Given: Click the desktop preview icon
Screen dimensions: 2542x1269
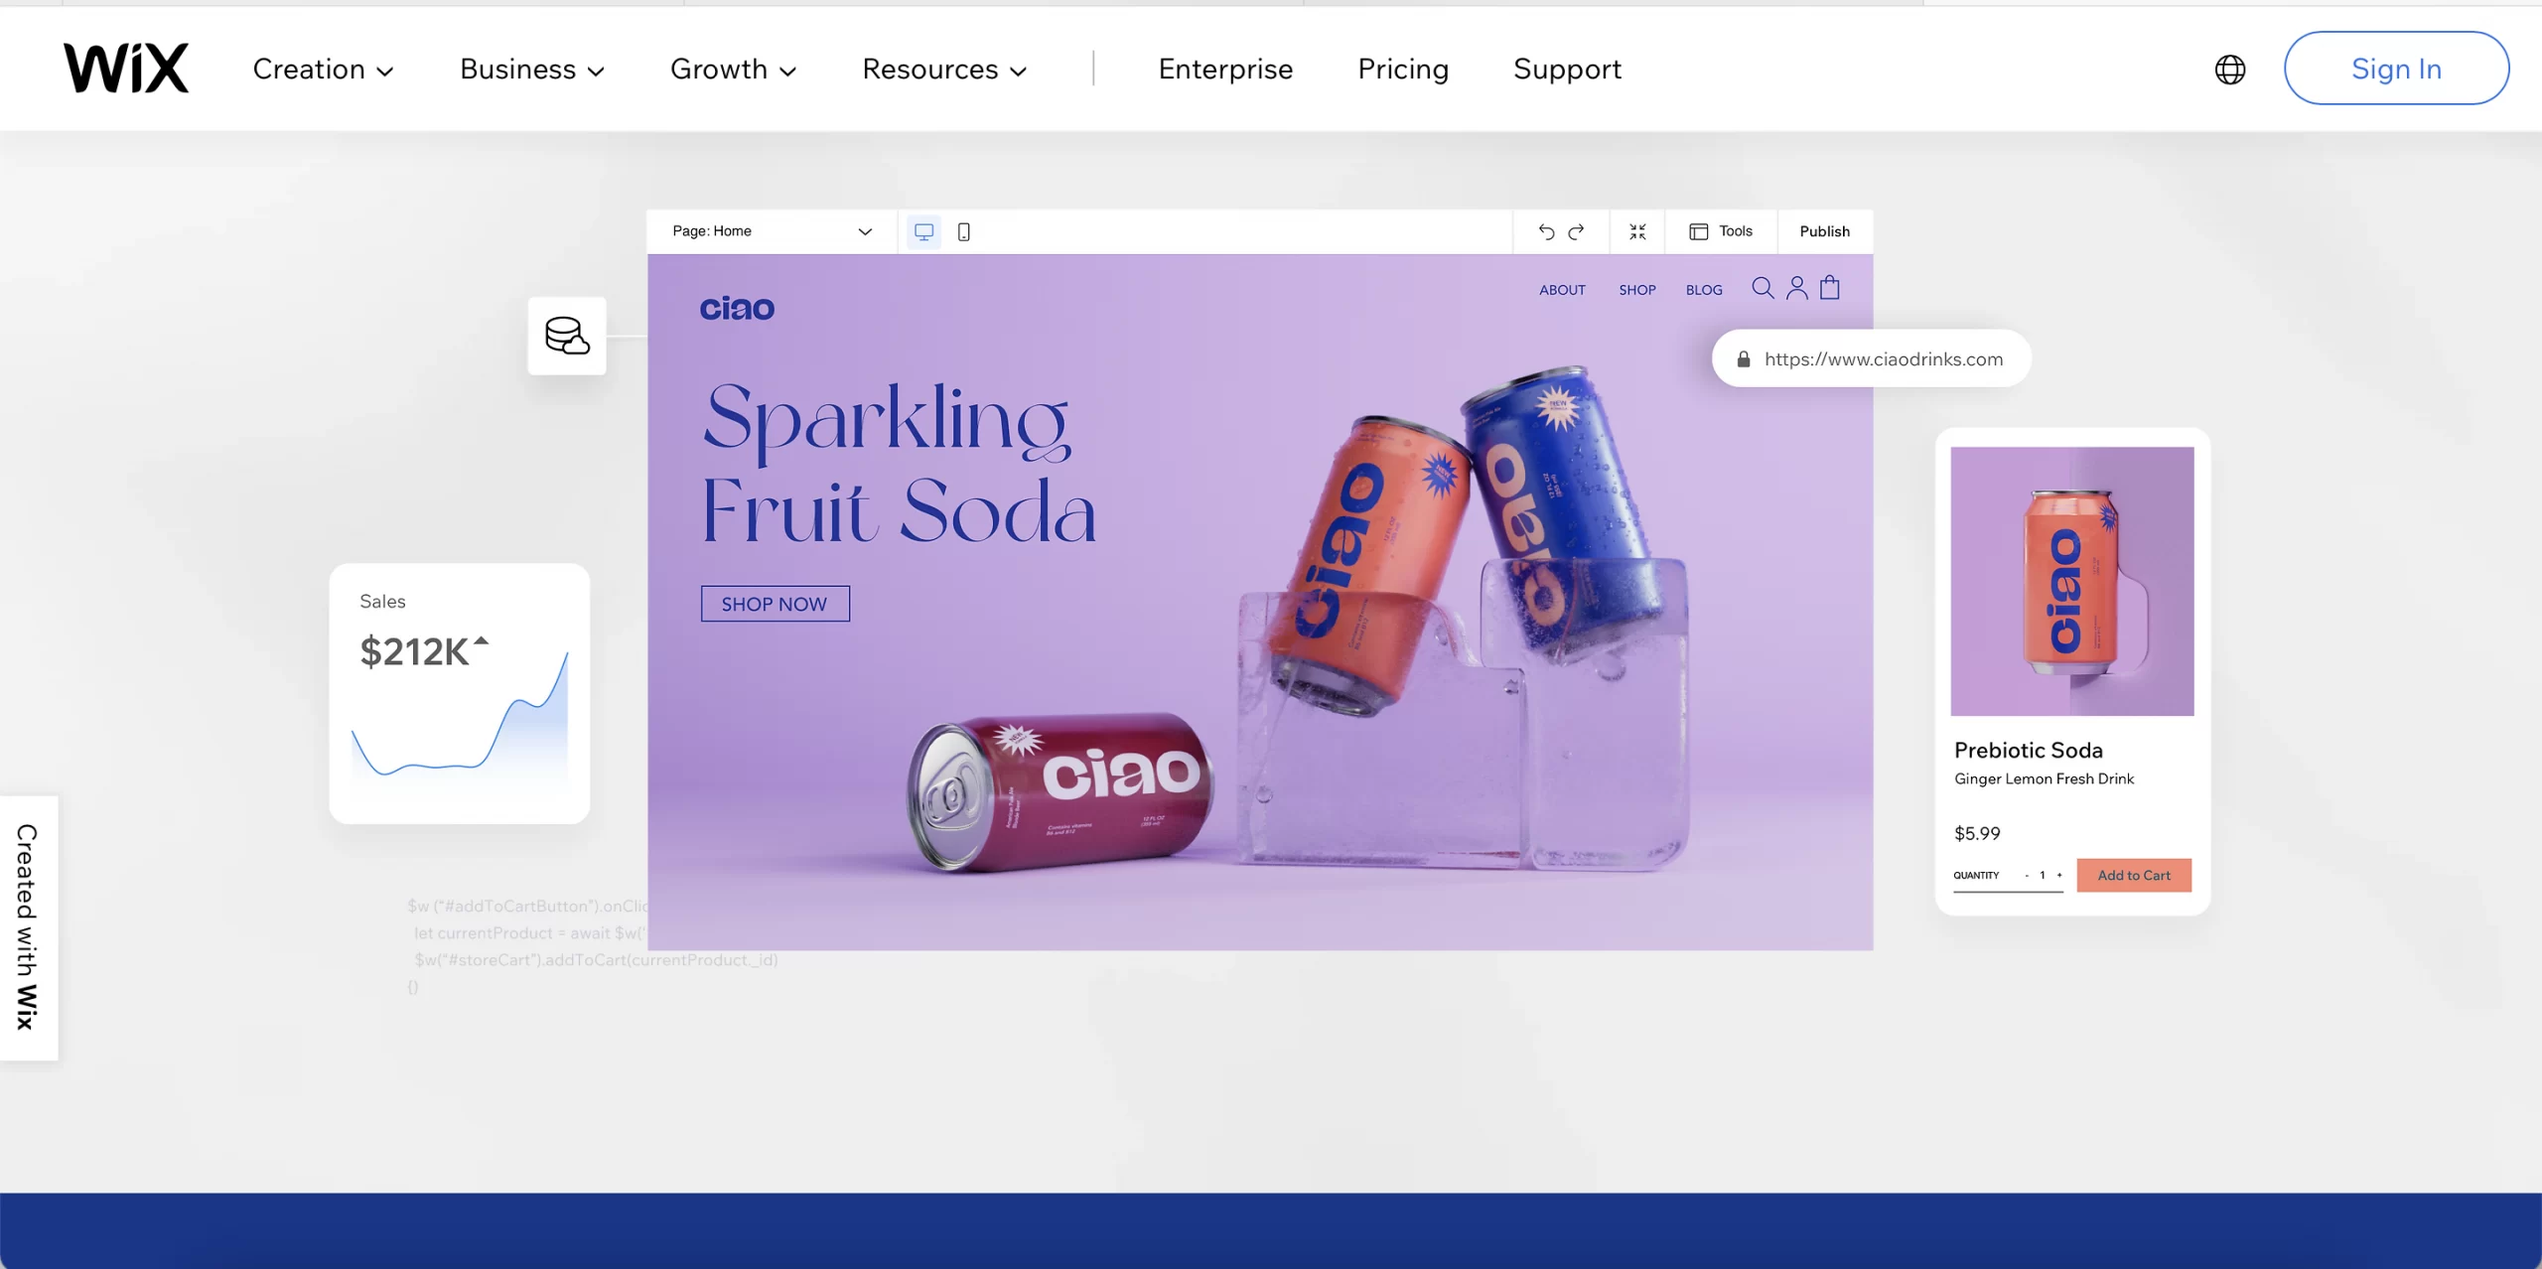Looking at the screenshot, I should coord(924,230).
